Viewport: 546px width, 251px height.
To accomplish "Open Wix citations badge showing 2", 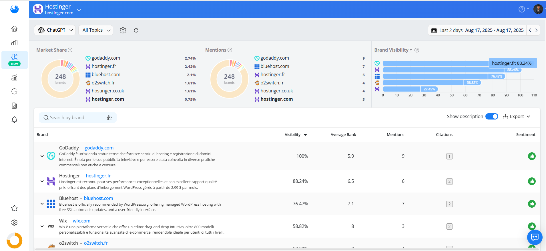I will [x=449, y=226].
